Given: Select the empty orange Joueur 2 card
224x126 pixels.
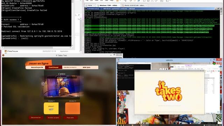Looking at the screenshot, I should 72,108.
